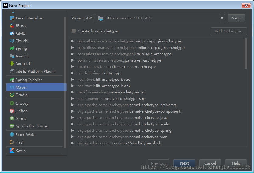This screenshot has width=254, height=173.
Task: Click the Next button
Action: click(184, 163)
